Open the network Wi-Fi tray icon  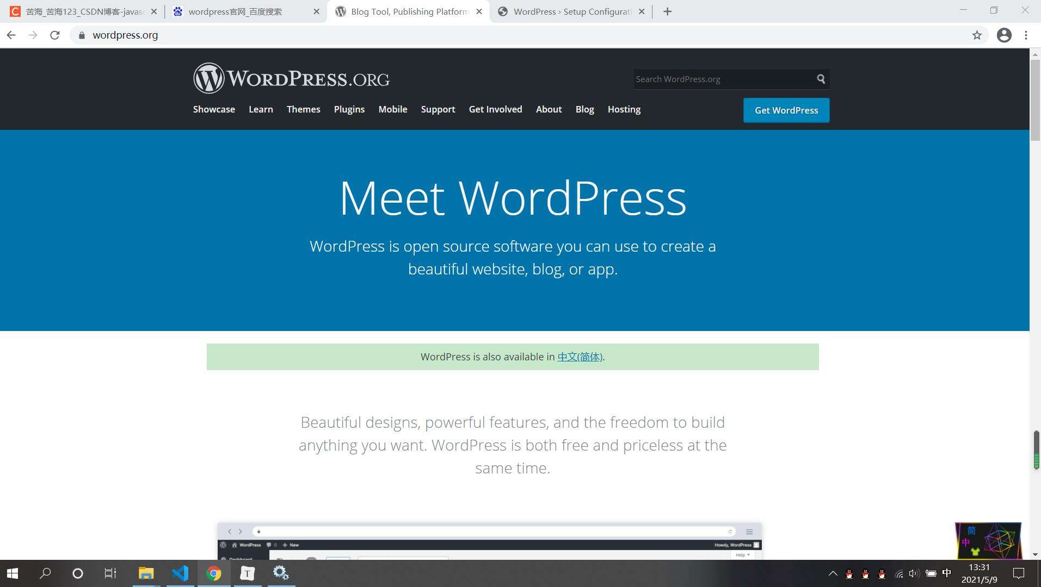click(x=898, y=573)
